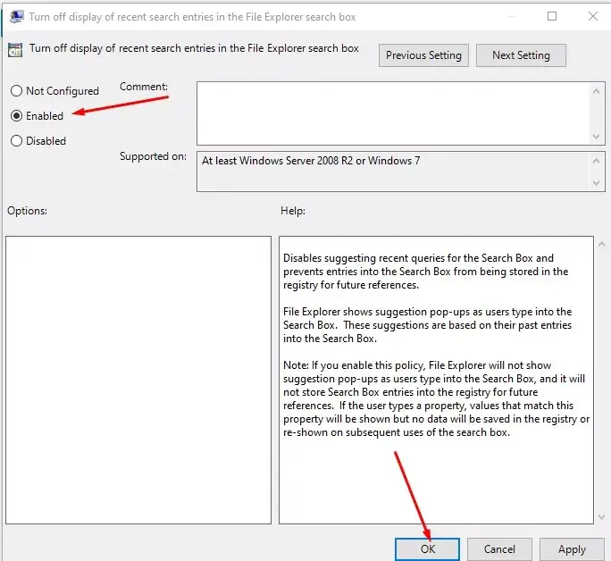Click the 'Options:' label
This screenshot has height=561, width=611.
(28, 211)
